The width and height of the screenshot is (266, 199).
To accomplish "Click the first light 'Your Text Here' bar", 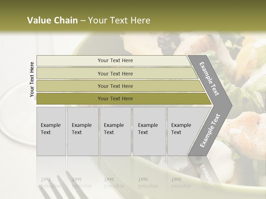I will point(114,61).
